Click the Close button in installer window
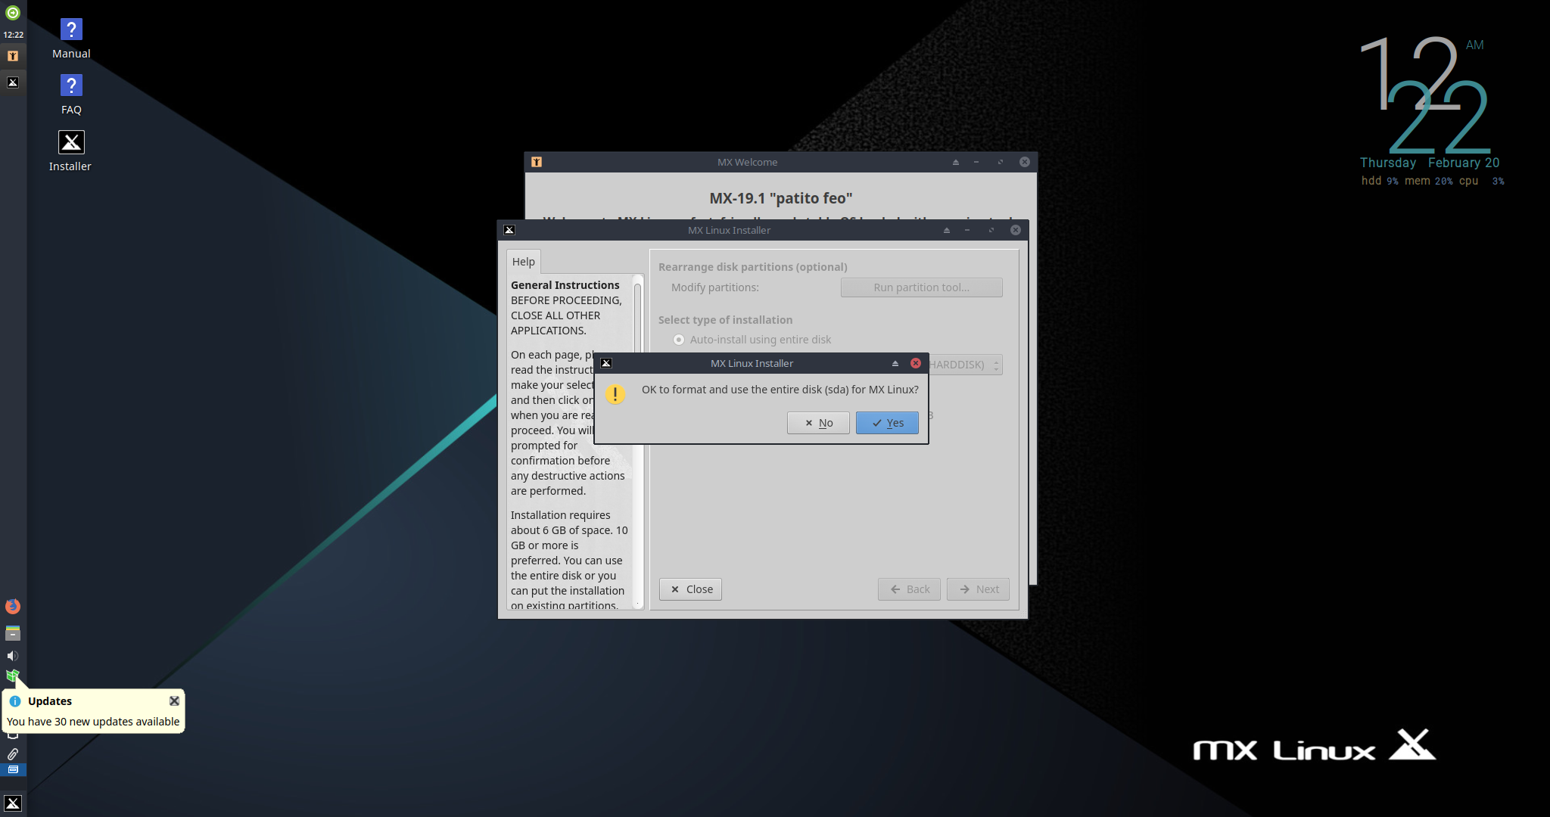The image size is (1550, 817). pyautogui.click(x=690, y=589)
